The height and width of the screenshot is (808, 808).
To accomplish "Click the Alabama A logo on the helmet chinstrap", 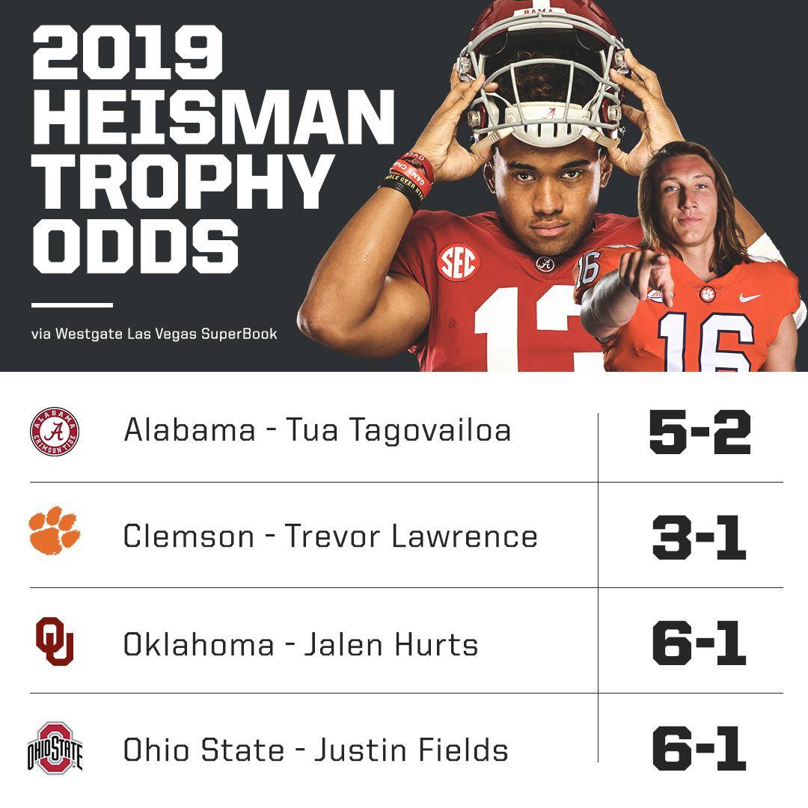I will tap(549, 114).
